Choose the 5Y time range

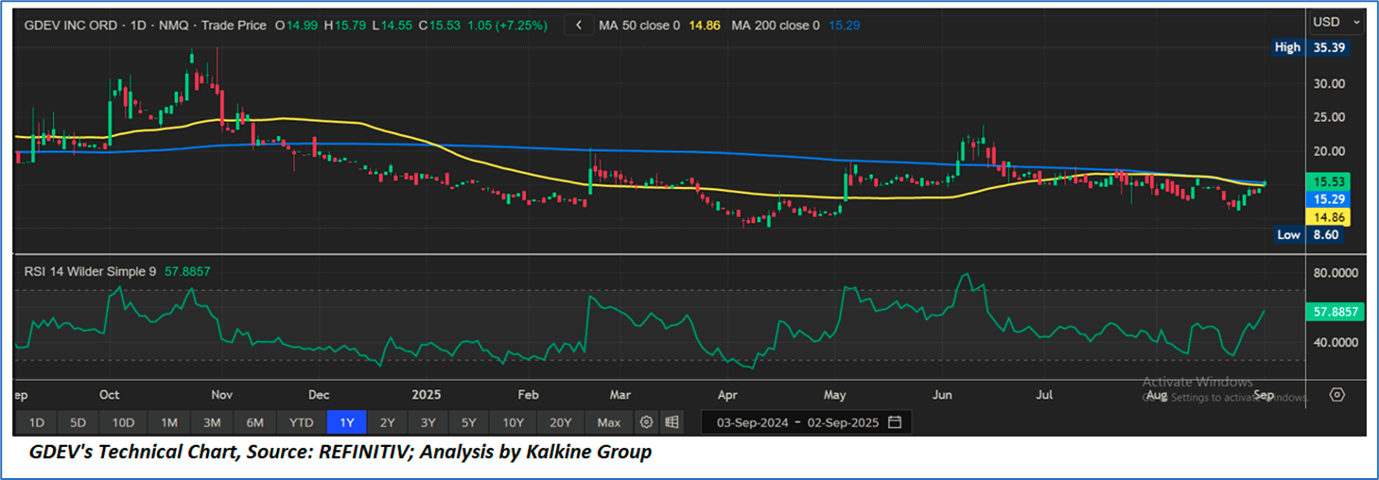[470, 421]
